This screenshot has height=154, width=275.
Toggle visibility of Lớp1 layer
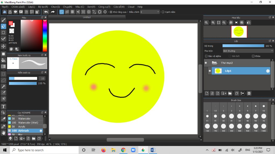click(210, 71)
